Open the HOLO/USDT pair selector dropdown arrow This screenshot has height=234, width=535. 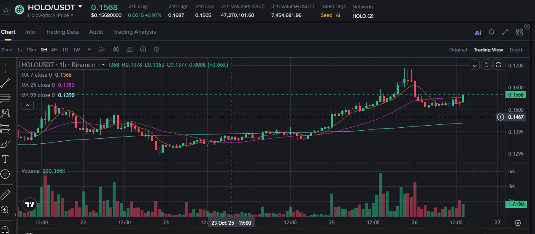pyautogui.click(x=80, y=7)
